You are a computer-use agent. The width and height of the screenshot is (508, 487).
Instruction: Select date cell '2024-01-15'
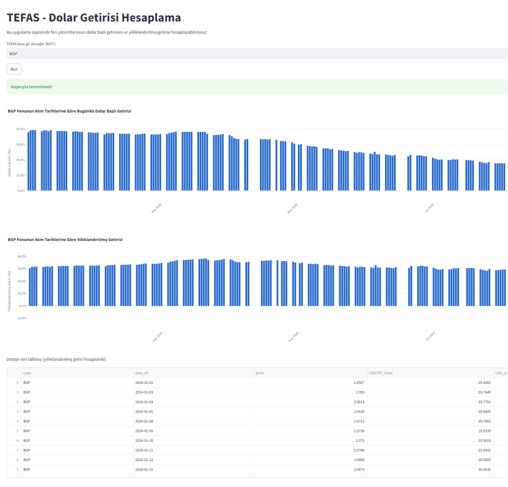pyautogui.click(x=193, y=469)
